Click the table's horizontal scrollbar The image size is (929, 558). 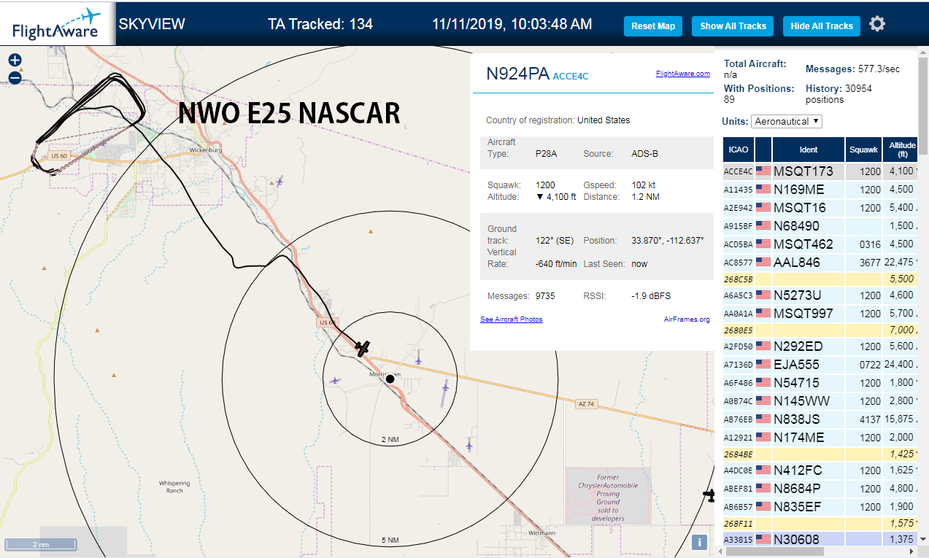(774, 551)
